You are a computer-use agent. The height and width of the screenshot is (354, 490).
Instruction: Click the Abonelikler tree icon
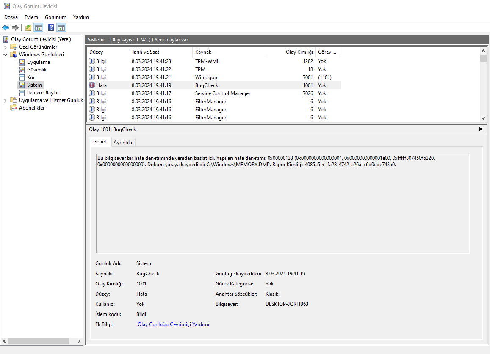(14, 108)
